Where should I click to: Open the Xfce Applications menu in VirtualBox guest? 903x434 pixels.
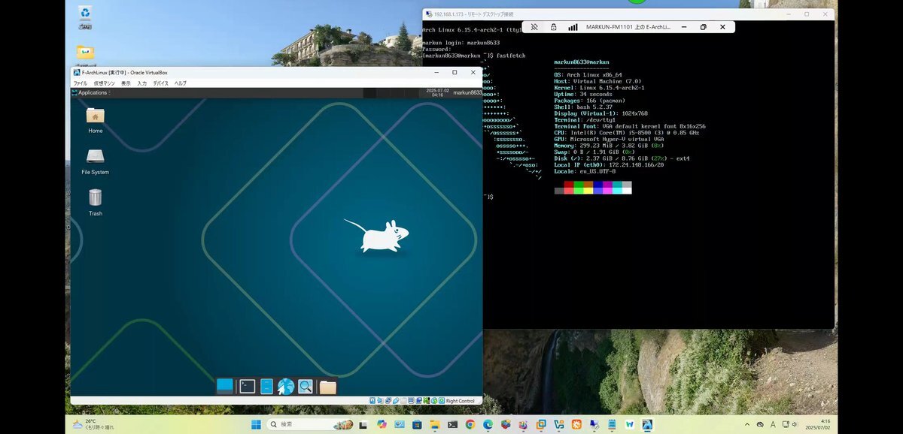tap(90, 93)
